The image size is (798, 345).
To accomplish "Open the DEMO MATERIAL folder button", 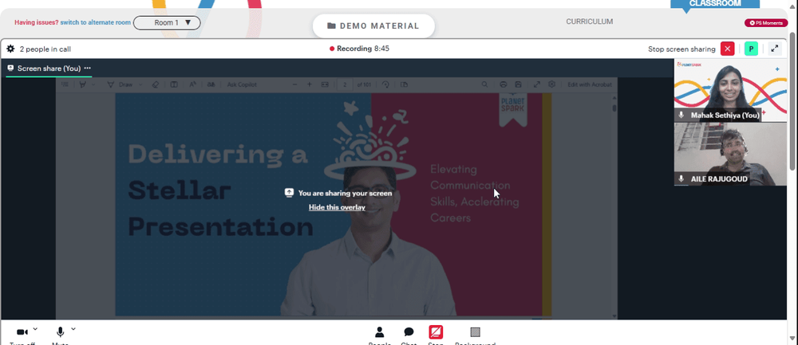I will (x=373, y=26).
